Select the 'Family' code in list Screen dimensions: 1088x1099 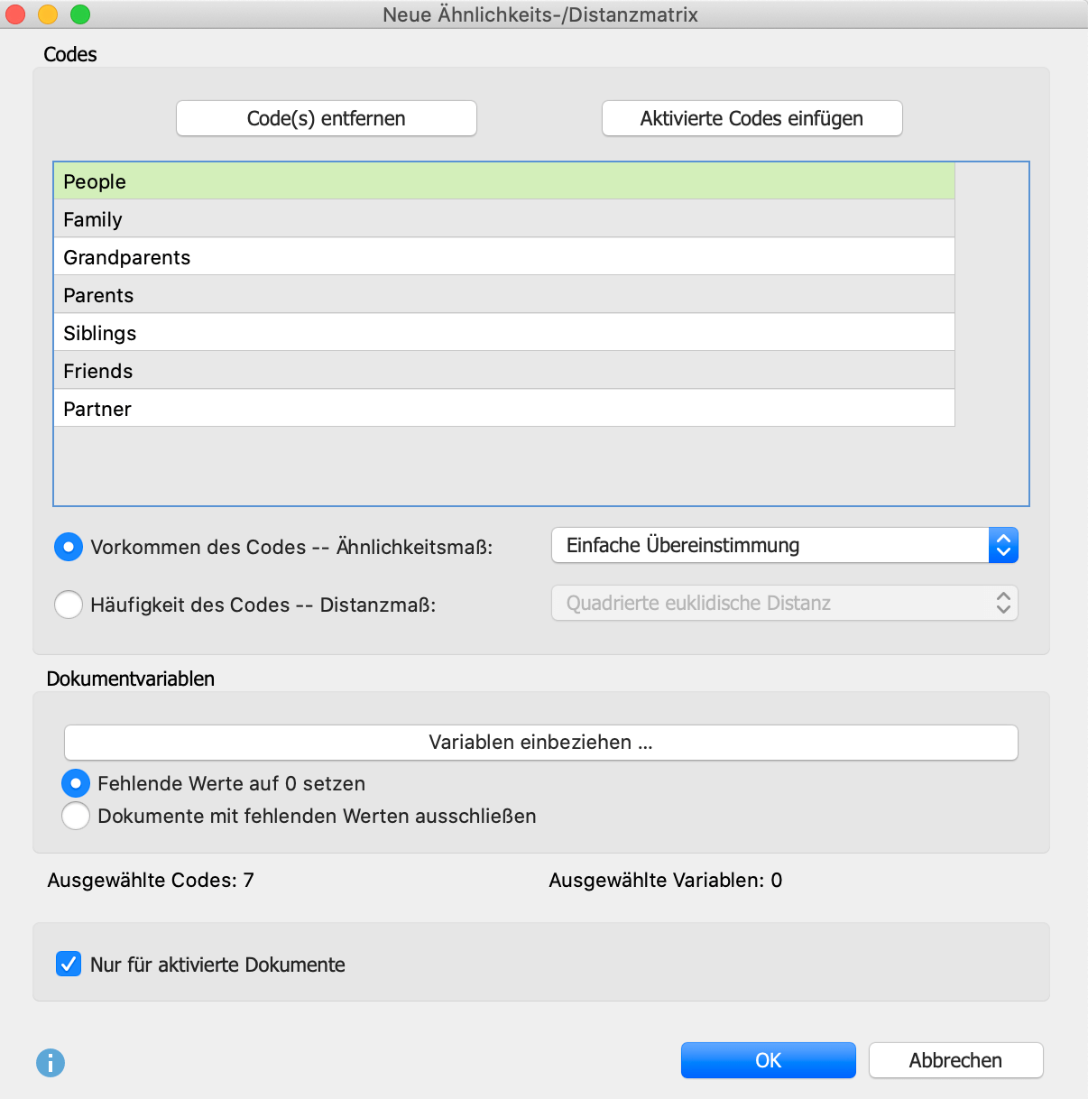tap(503, 219)
